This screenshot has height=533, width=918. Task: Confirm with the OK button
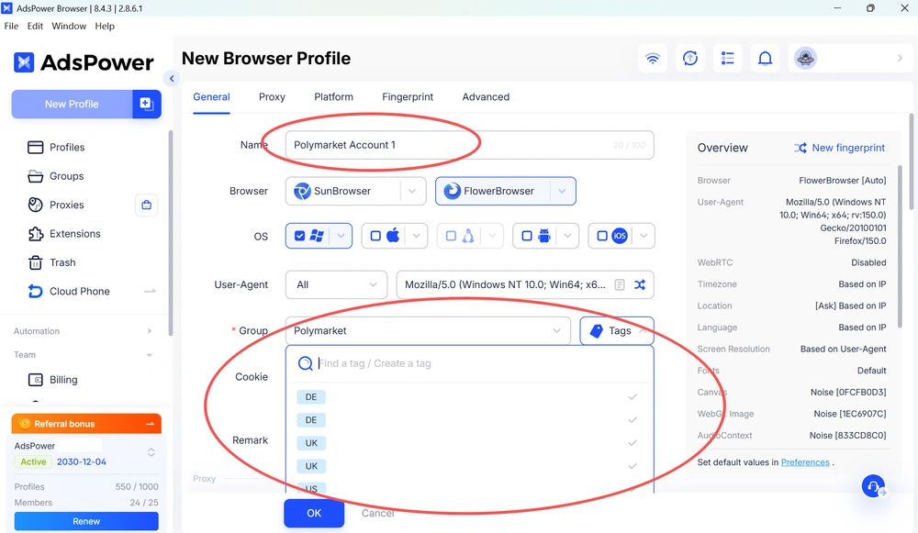tap(314, 513)
